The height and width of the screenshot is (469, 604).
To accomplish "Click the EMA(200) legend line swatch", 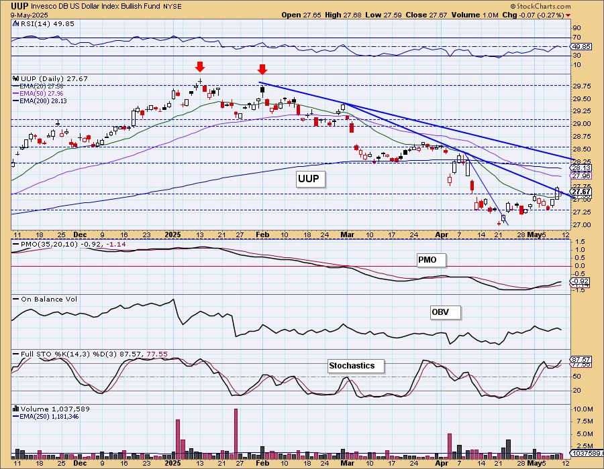I will tap(15, 101).
